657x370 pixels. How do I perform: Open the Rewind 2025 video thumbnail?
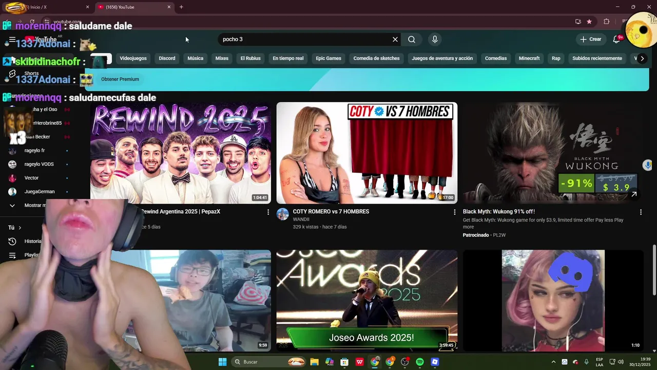pos(181,153)
